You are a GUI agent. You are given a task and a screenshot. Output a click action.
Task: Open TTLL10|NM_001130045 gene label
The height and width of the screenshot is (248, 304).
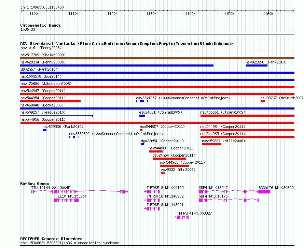coord(51,188)
